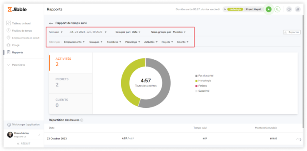Image resolution: width=307 pixels, height=151 pixels.
Task: Open the Emplacements filter dropdown
Action: click(x=74, y=42)
